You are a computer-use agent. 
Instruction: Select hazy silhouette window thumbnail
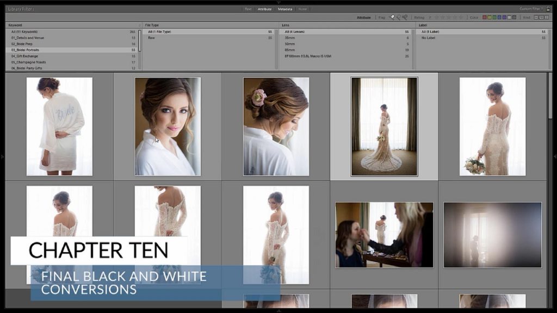coord(492,235)
